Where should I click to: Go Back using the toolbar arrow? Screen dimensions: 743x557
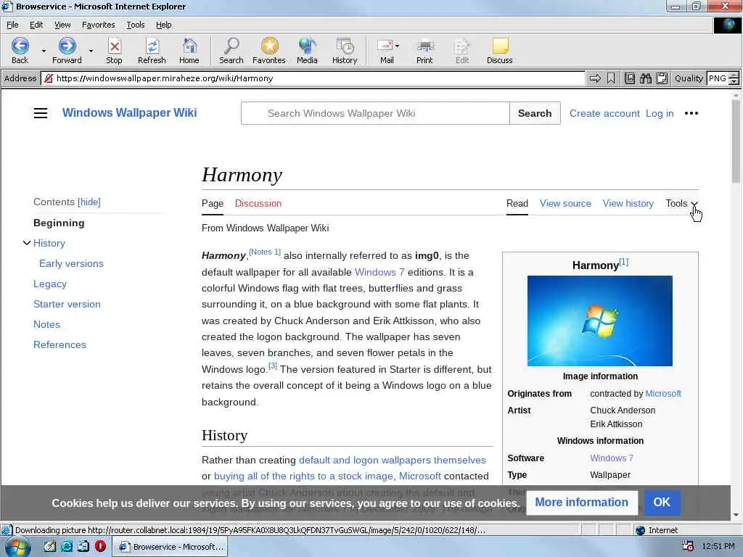[20, 50]
